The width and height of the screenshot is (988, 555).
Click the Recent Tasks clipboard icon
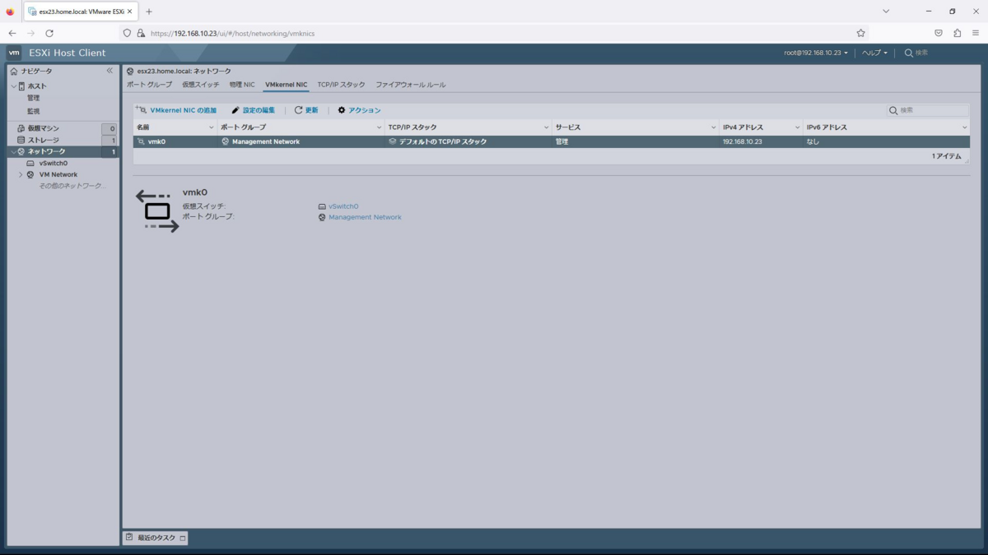129,538
